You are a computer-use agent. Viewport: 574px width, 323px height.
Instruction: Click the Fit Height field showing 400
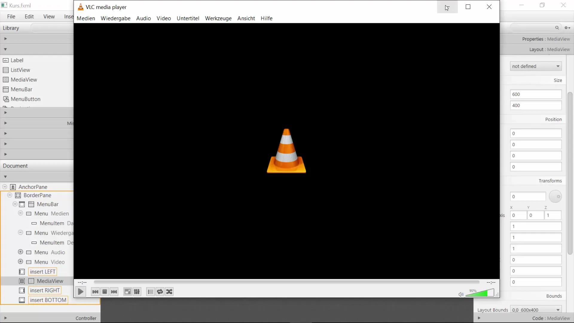(536, 105)
